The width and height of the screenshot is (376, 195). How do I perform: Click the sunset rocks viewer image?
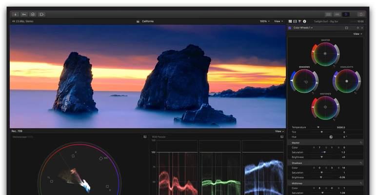pyautogui.click(x=148, y=76)
